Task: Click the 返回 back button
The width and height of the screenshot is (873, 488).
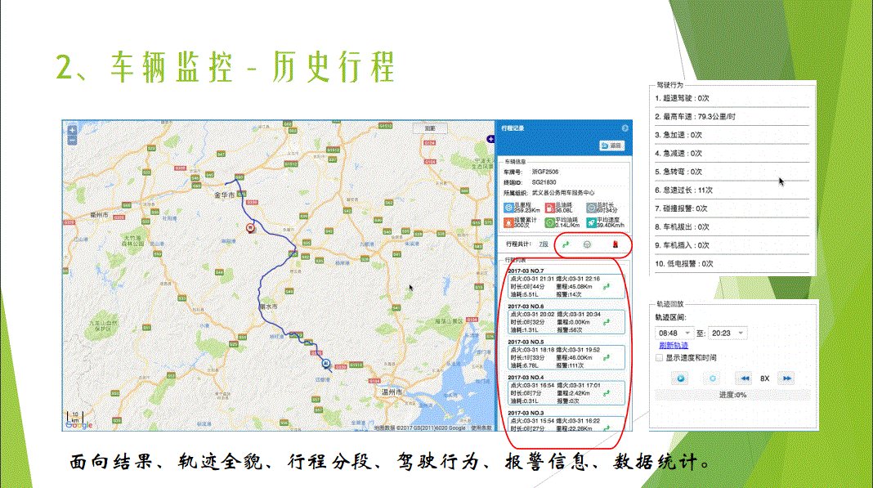Action: (612, 146)
